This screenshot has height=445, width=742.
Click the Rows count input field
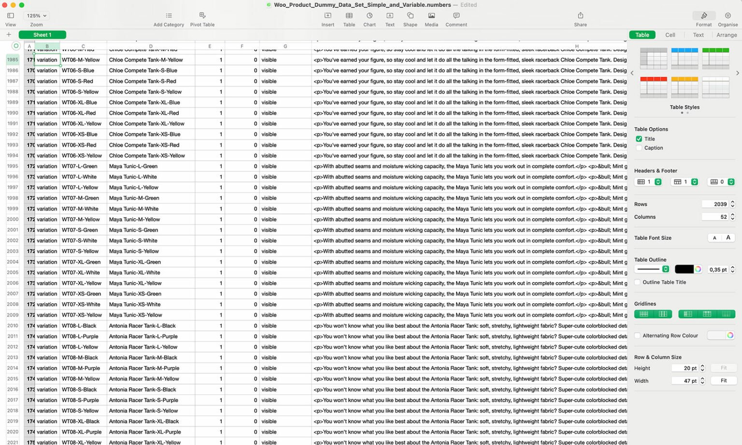(715, 204)
